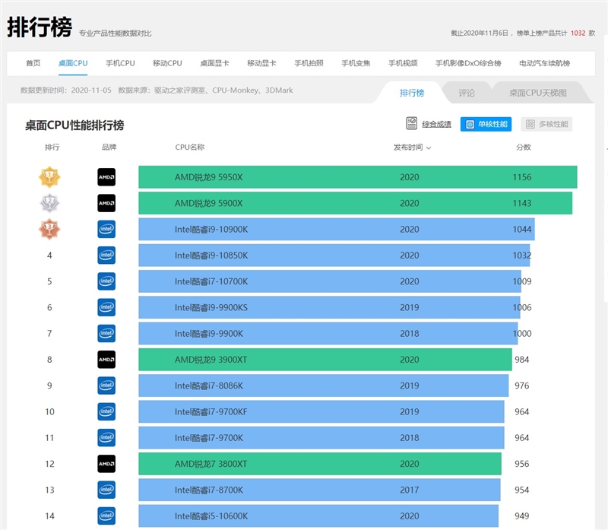
Task: Select the 排行榜 tab
Action: (412, 93)
